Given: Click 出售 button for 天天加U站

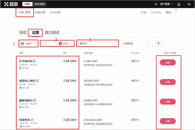Looking at the screenshot, I should click(168, 63).
